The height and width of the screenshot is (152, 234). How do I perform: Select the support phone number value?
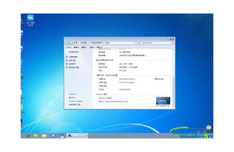coord(126,64)
